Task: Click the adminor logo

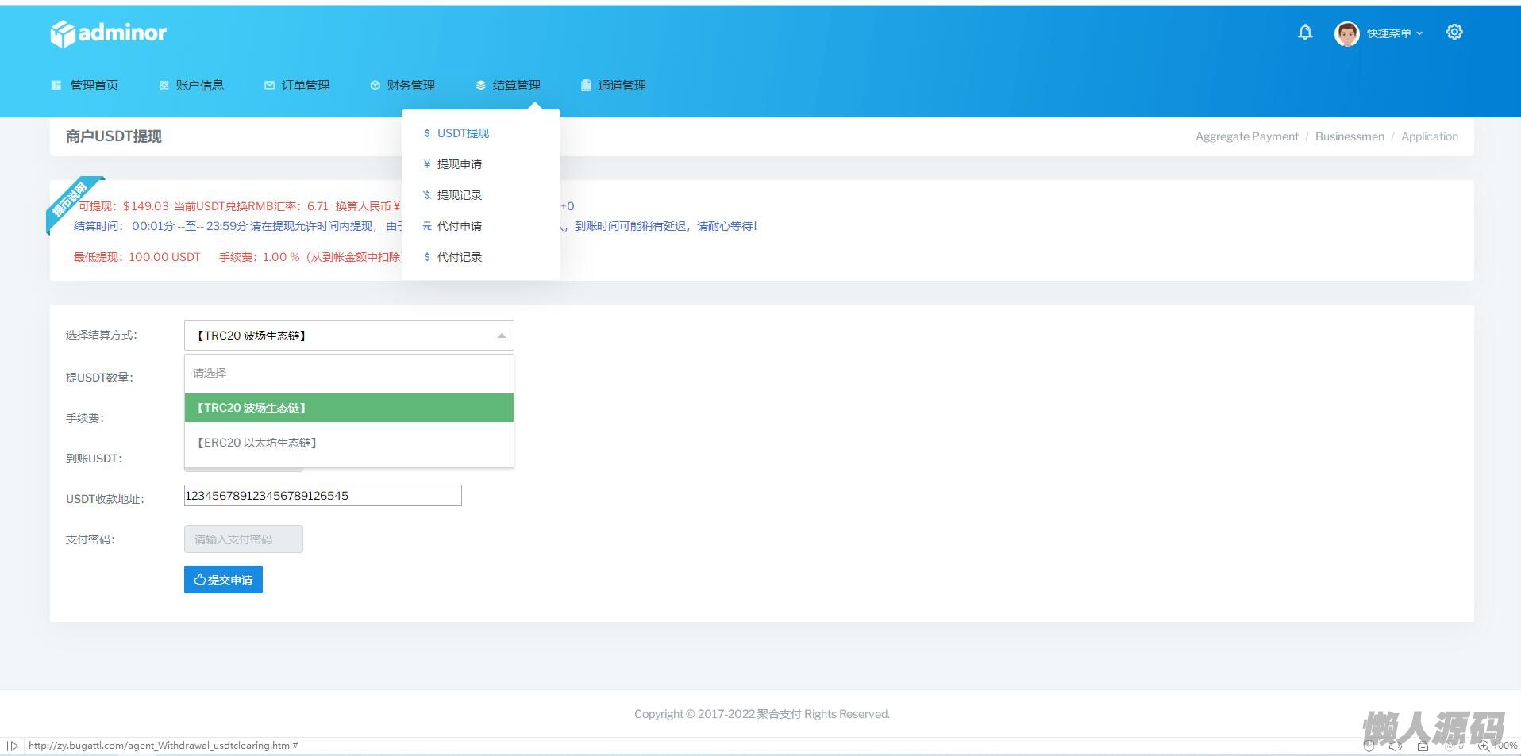Action: click(x=108, y=33)
